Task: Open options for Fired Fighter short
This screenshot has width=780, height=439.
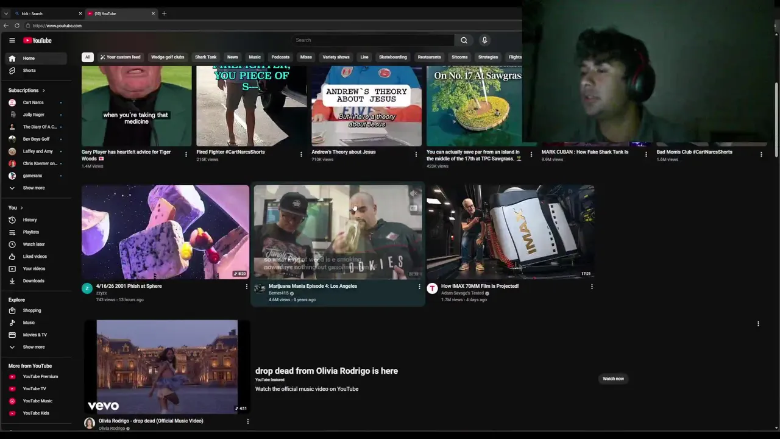Action: 301,154
